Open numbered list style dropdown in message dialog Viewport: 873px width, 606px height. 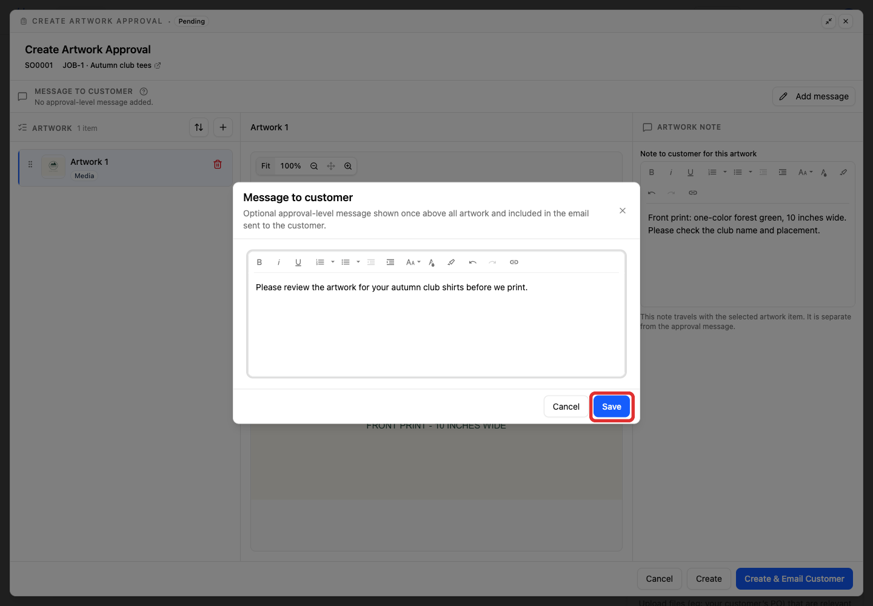[333, 262]
